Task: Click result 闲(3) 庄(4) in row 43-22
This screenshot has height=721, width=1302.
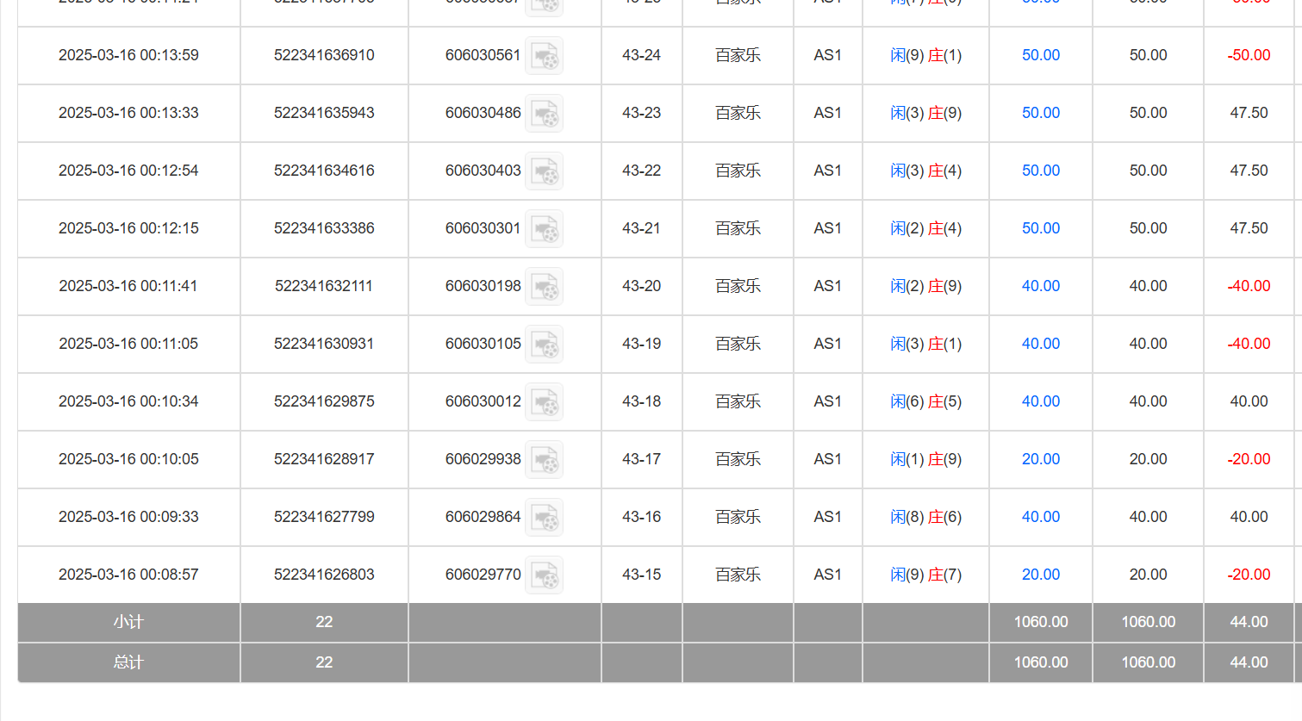Action: point(925,171)
